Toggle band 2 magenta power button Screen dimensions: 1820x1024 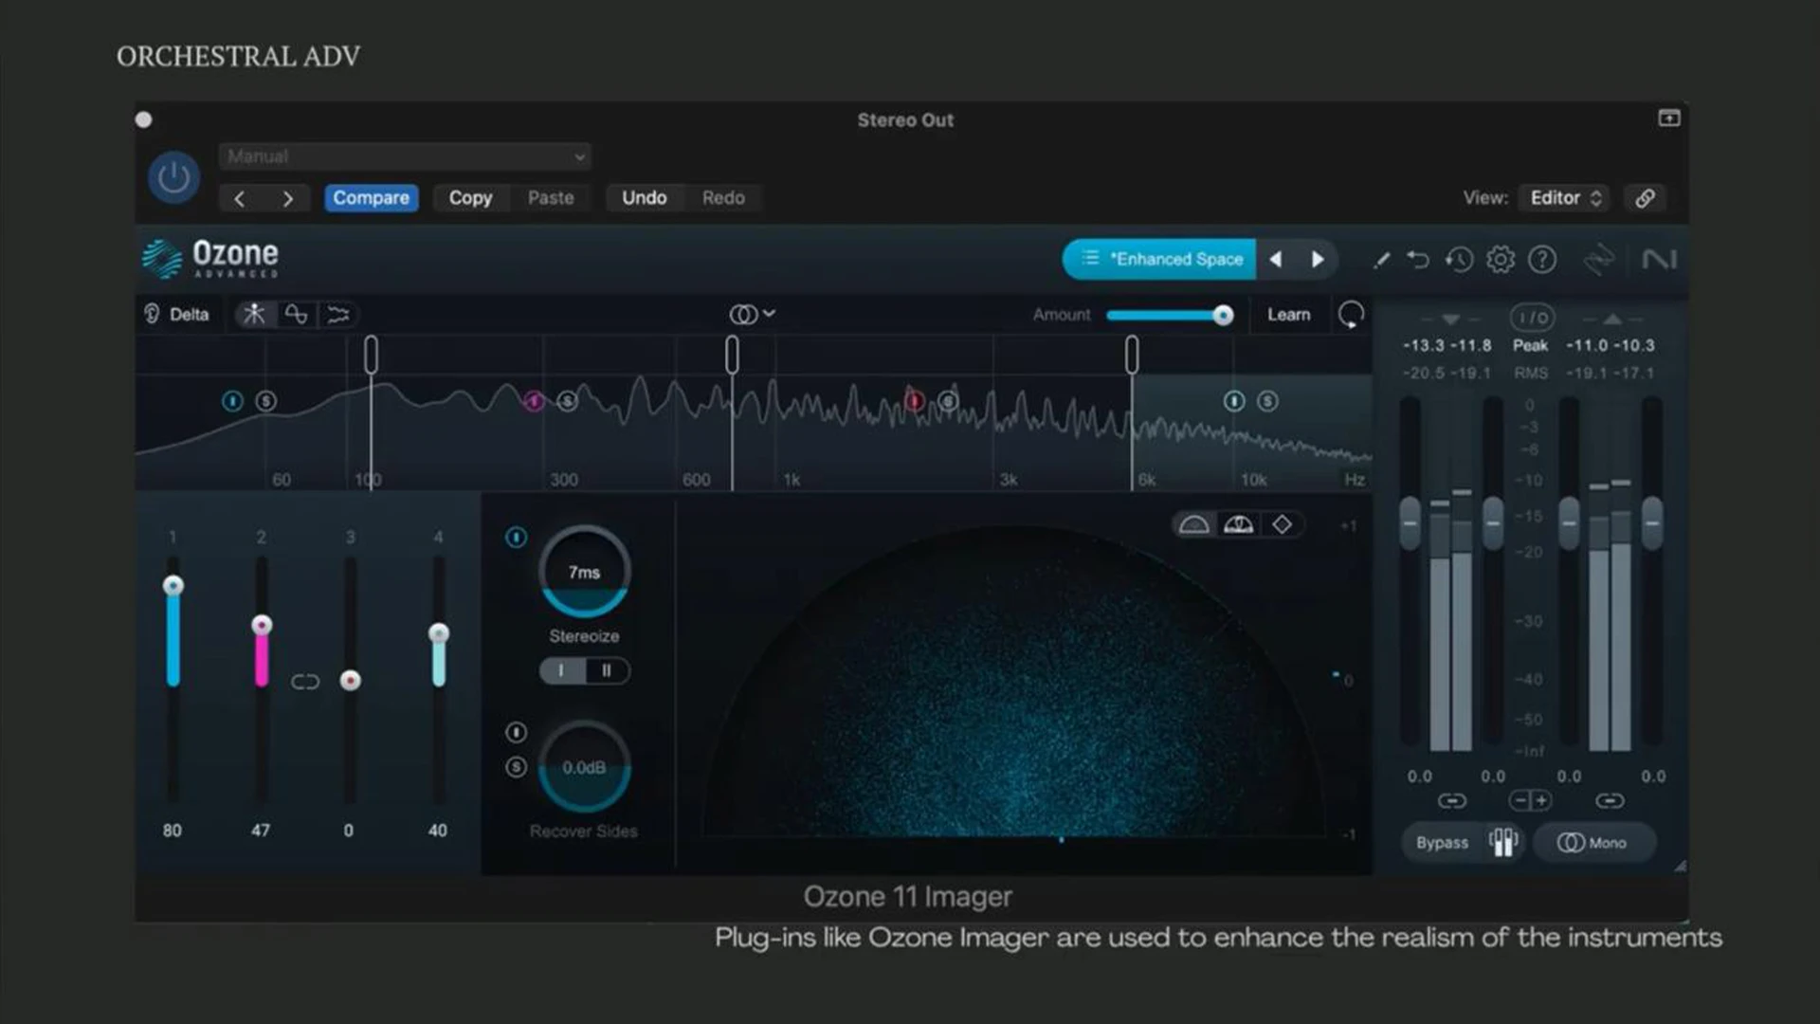tap(534, 401)
